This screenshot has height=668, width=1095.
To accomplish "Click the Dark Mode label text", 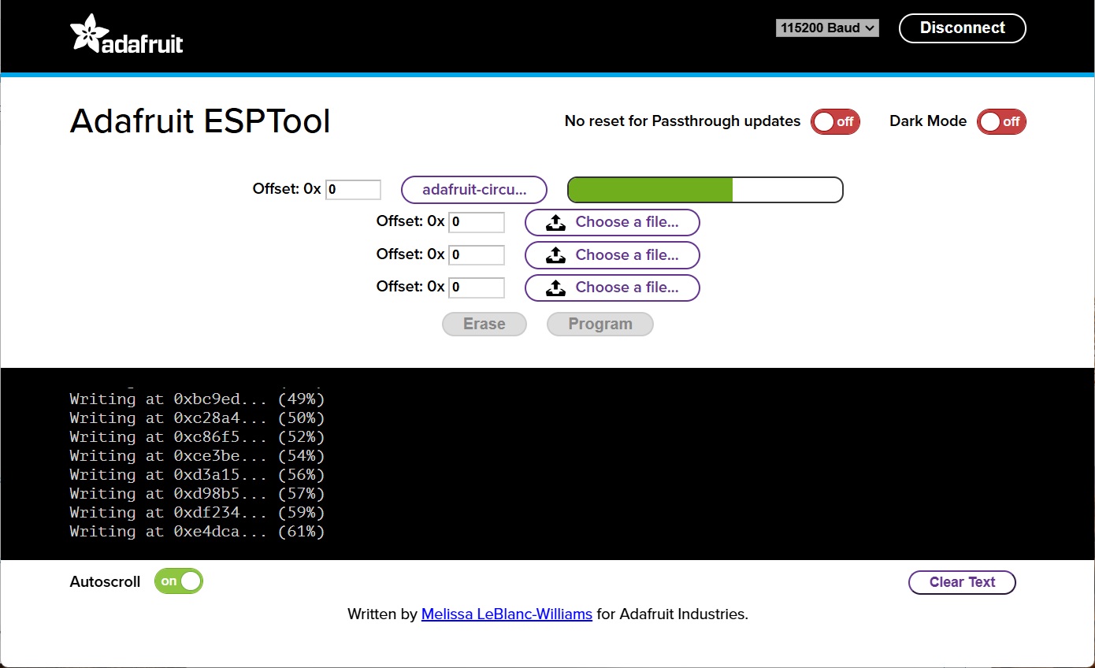I will tap(928, 121).
